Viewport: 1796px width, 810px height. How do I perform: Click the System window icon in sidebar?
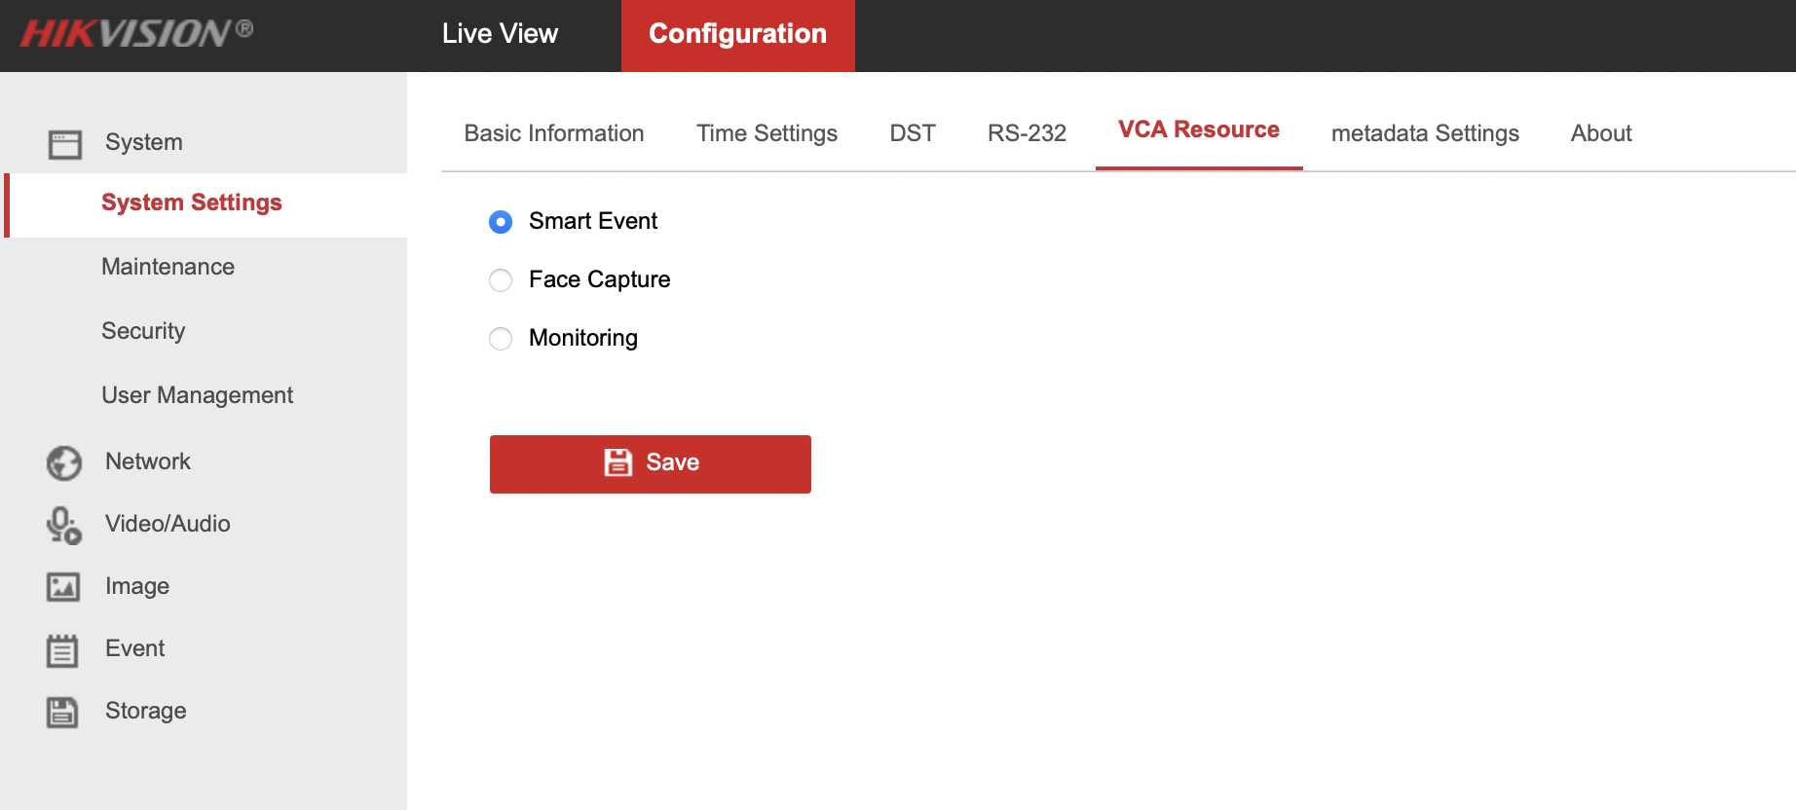[65, 144]
